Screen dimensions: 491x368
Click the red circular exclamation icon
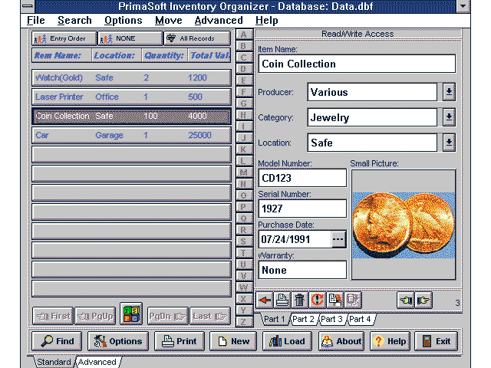coord(318,300)
